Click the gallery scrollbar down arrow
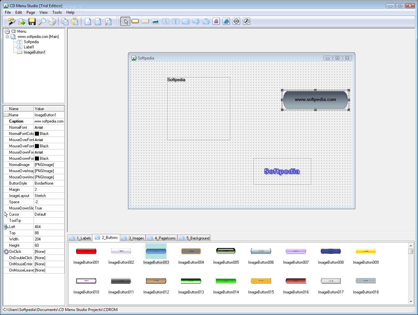 411,302
